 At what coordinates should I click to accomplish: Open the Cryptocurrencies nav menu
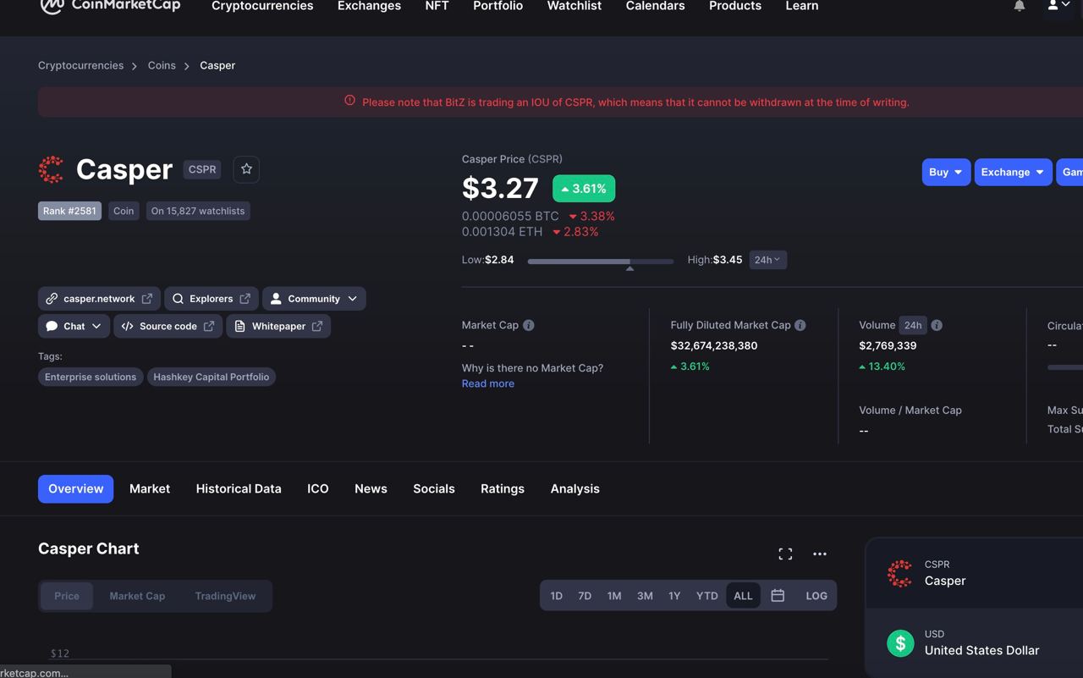(262, 6)
